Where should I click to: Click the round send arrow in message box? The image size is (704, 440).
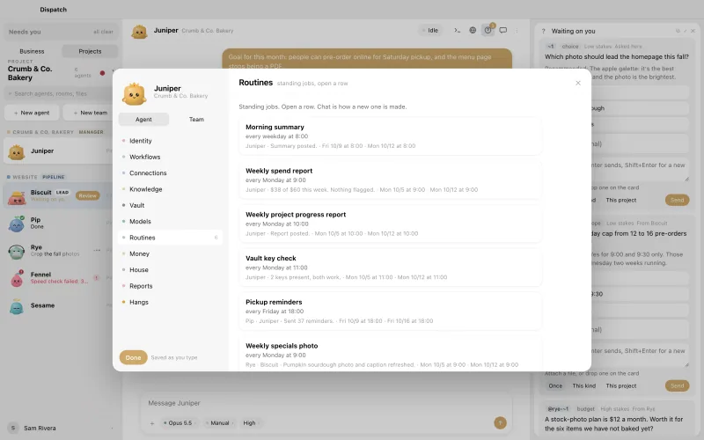500,422
